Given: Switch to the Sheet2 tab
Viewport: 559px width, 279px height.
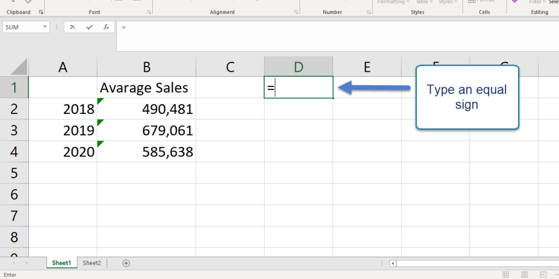Looking at the screenshot, I should 92,263.
